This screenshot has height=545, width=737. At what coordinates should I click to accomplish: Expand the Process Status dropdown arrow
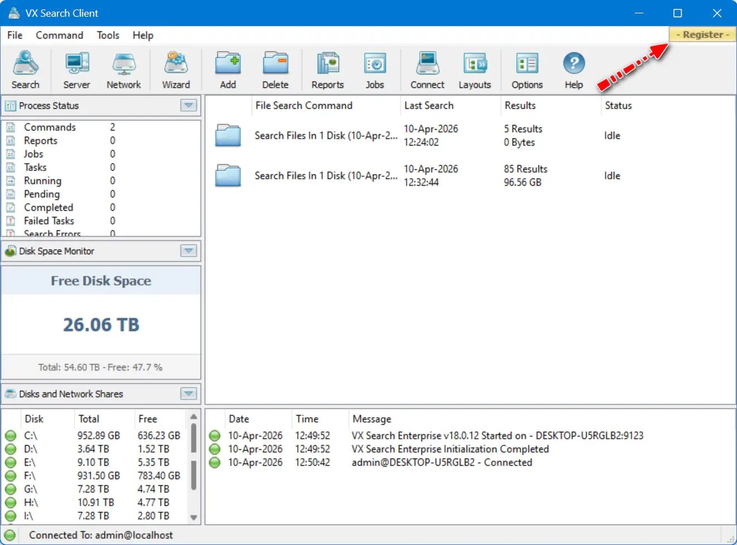click(x=188, y=105)
